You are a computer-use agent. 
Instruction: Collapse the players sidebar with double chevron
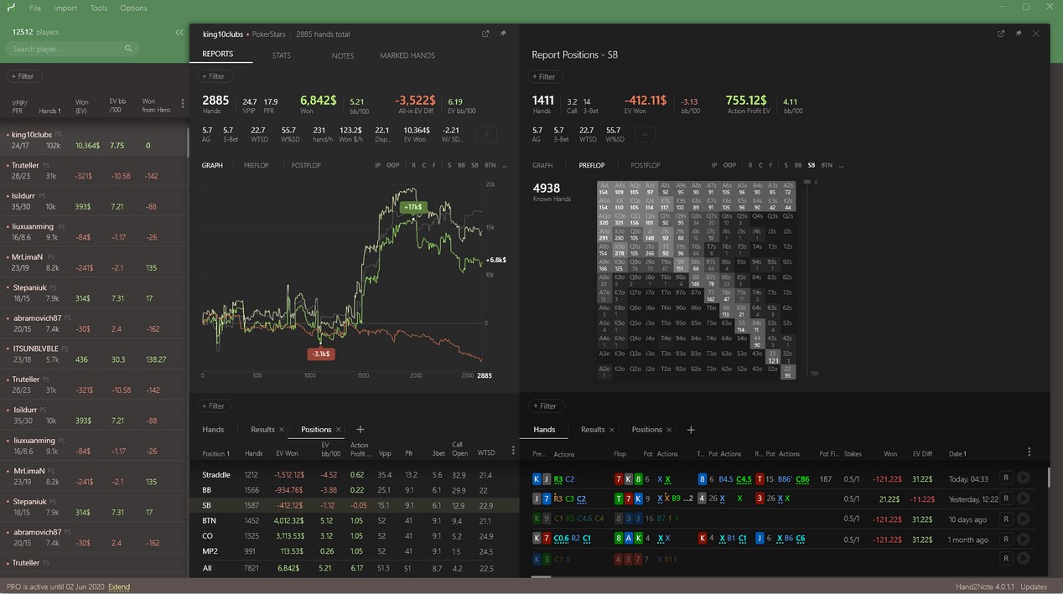pyautogui.click(x=179, y=33)
